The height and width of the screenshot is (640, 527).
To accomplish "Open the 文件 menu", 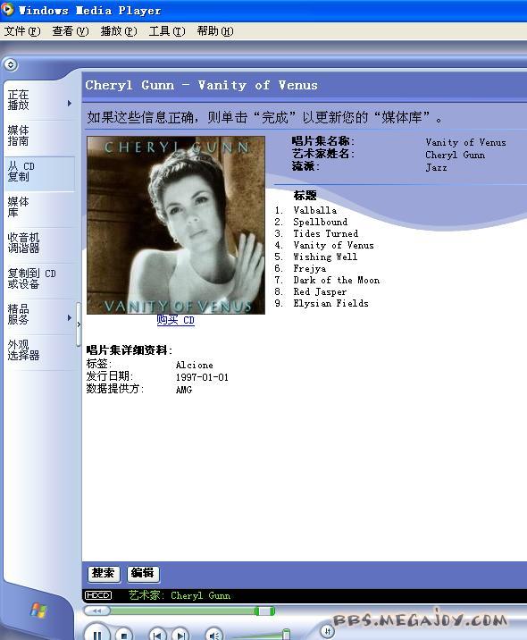I will [22, 31].
